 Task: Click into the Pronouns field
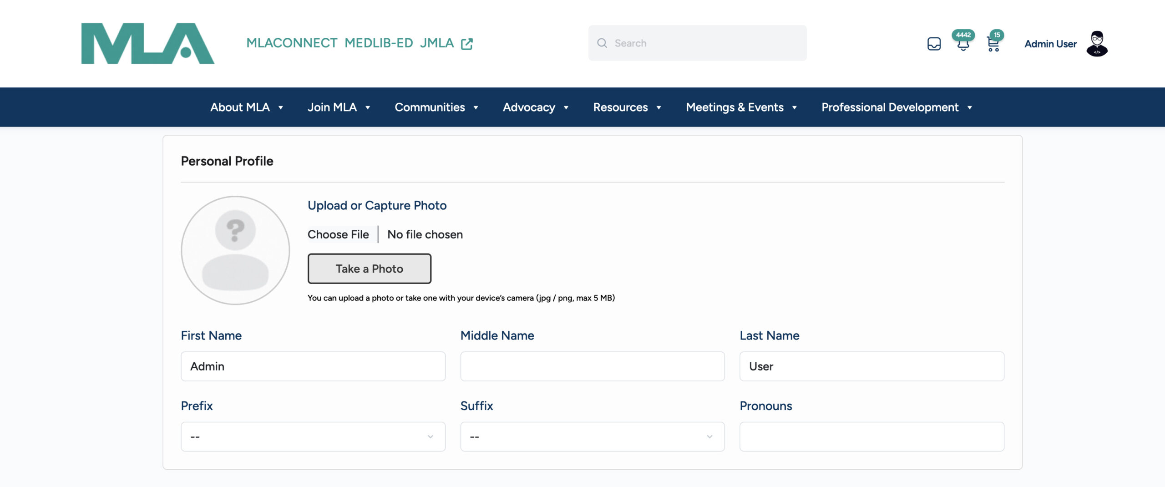(x=871, y=436)
